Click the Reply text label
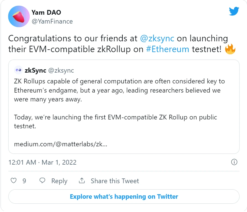247x212 pixels. [x=59, y=181]
